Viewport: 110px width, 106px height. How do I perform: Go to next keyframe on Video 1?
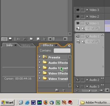point(97,28)
